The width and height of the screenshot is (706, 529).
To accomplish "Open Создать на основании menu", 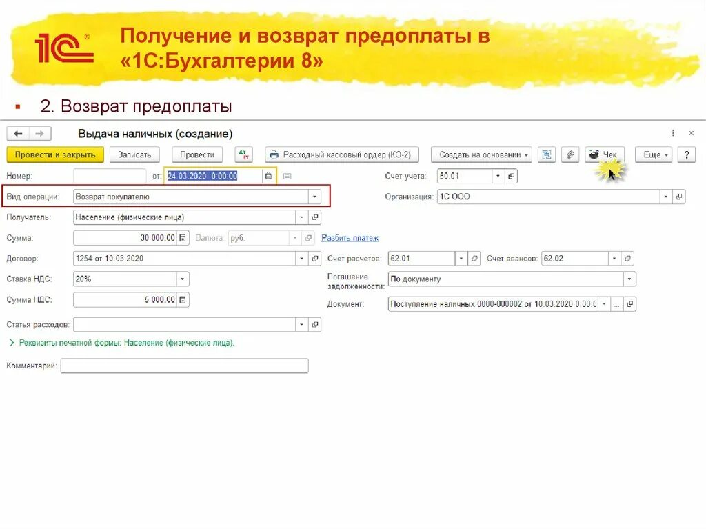I will click(x=481, y=154).
